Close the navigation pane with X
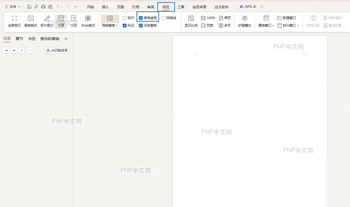This screenshot has width=350, height=207. (x=66, y=39)
